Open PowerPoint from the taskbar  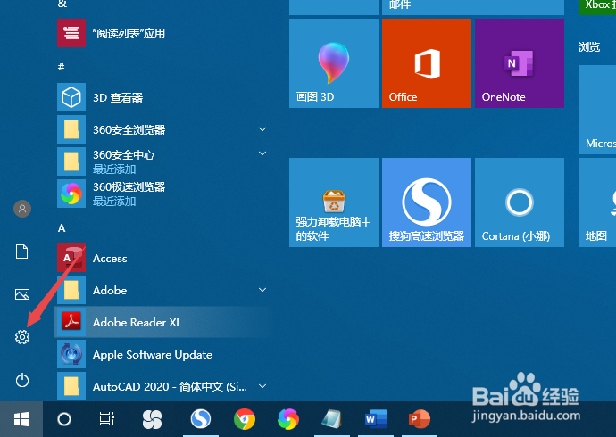click(420, 419)
